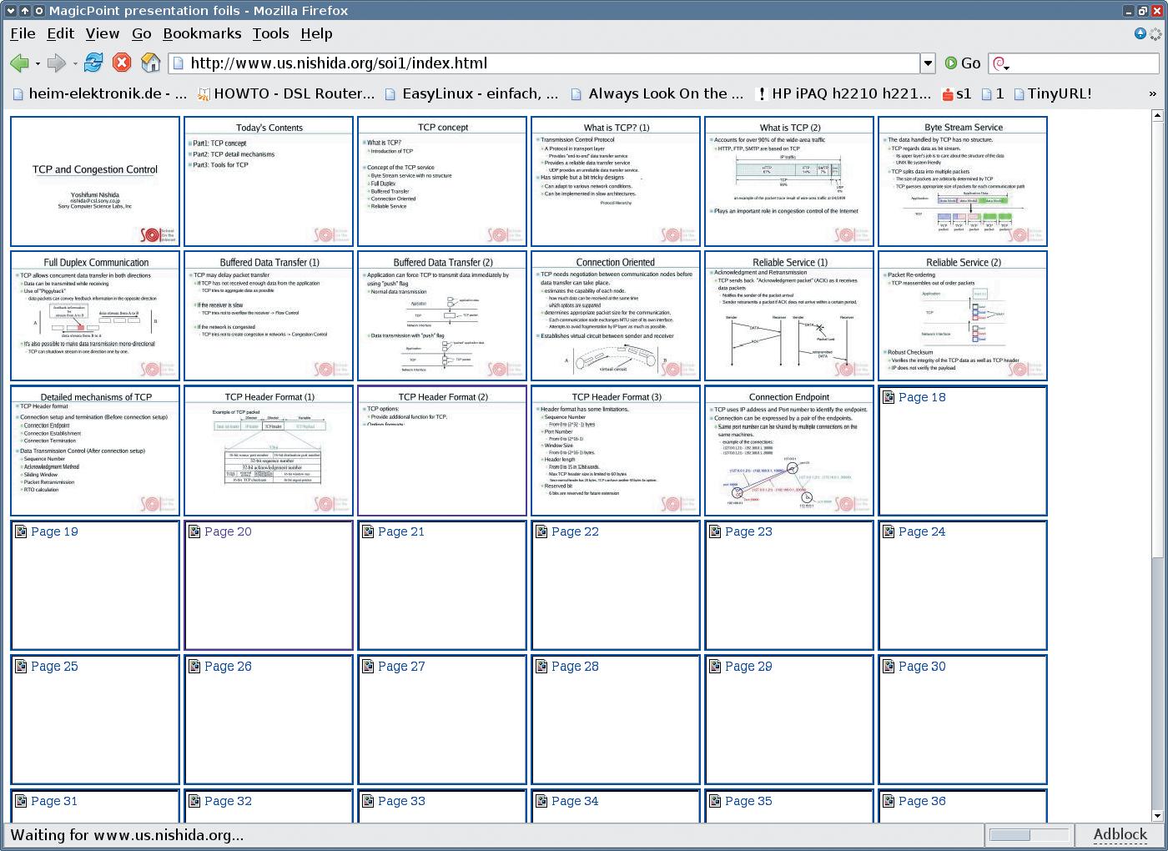Open the Connection Oriented slide

(616, 316)
